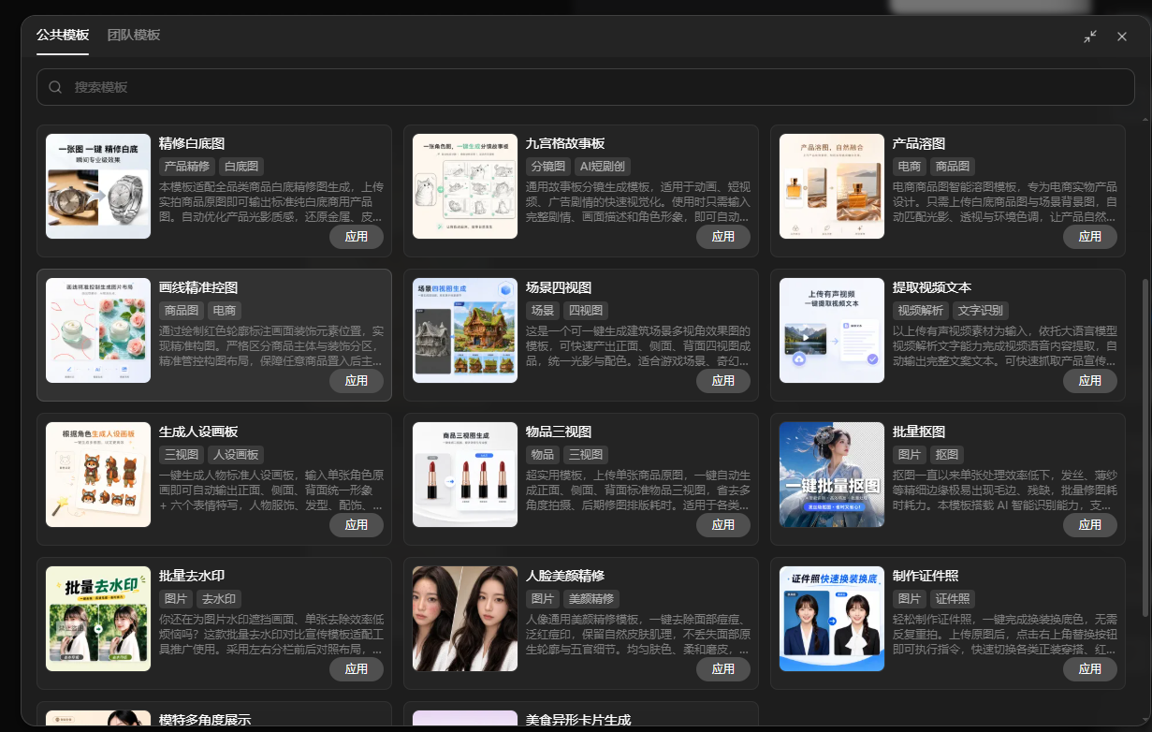Close the template dialog
The image size is (1152, 732).
coord(1122,37)
